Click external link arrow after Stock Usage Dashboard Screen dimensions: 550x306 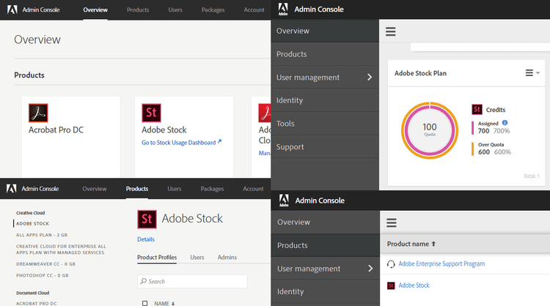point(219,141)
